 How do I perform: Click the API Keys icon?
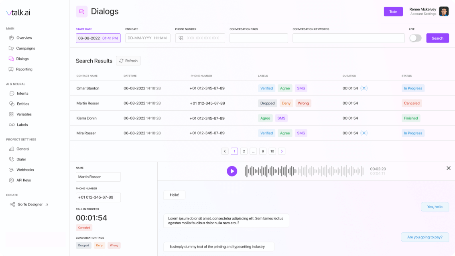11,180
